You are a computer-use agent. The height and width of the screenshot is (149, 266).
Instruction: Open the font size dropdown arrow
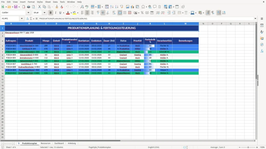click(44, 12)
